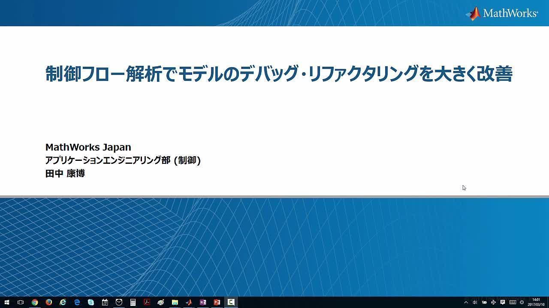Open File Explorer from the taskbar

[x=175, y=302]
